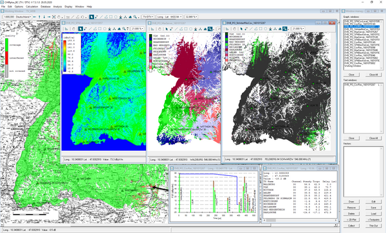Open the map scale Deutschland dropdown
Viewport: 386px width, 233px height.
pyautogui.click(x=17, y=17)
